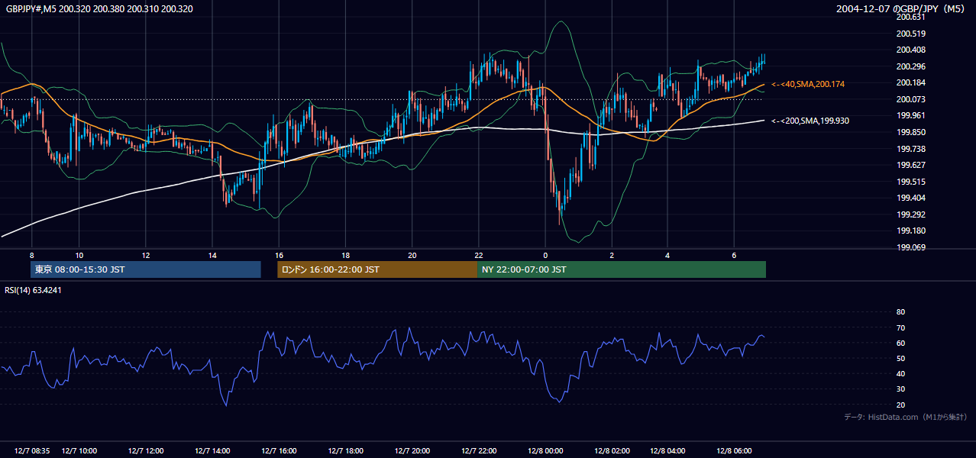Click the 12/7 10:00 time label
This screenshot has height=458, width=976.
click(79, 450)
